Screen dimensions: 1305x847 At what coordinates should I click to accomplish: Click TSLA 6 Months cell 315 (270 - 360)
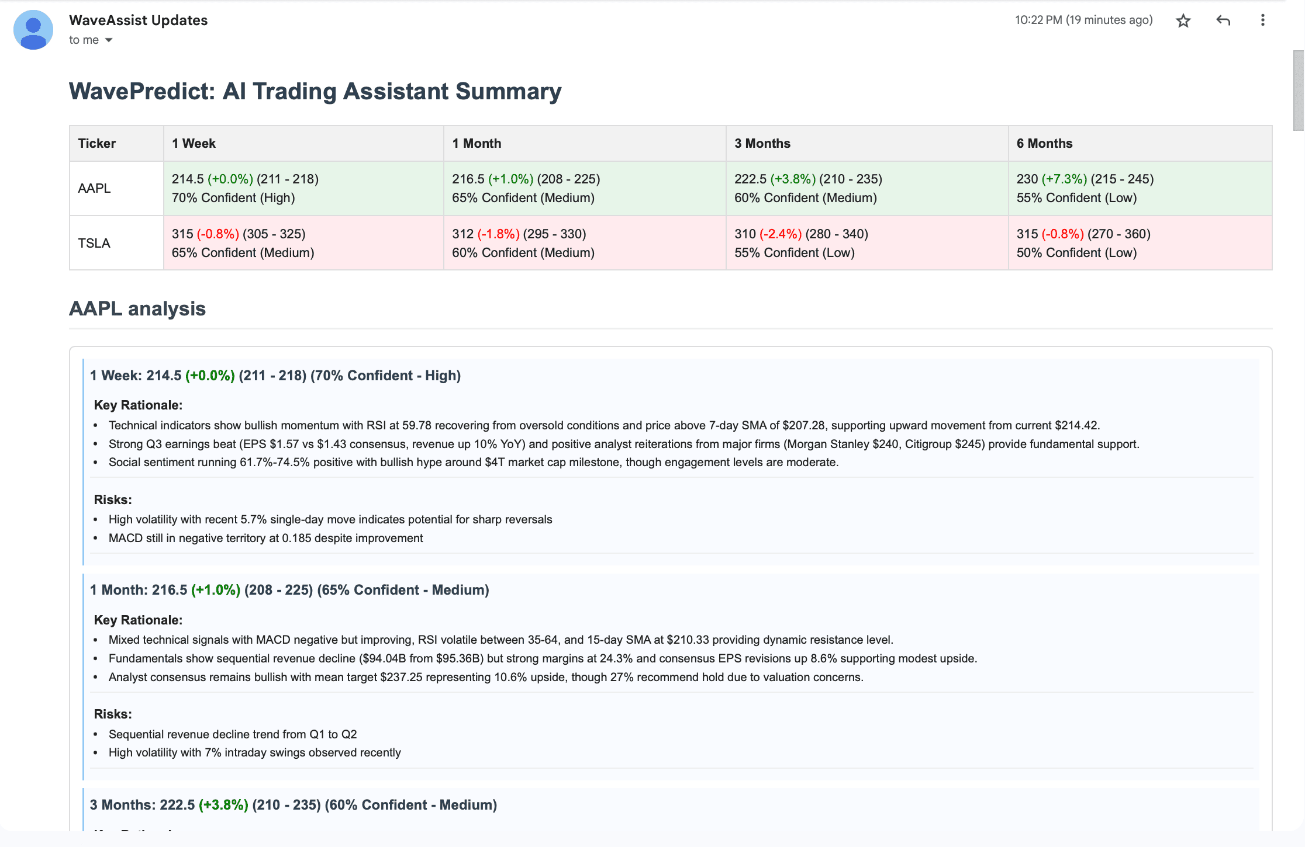[1140, 243]
